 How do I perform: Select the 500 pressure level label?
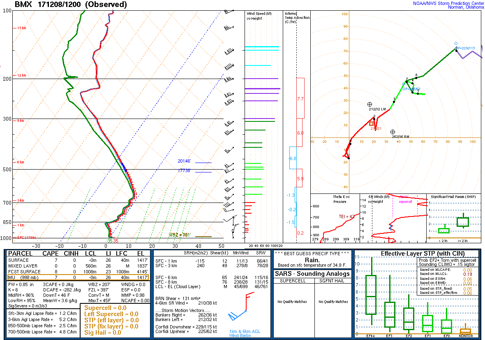click(7, 170)
